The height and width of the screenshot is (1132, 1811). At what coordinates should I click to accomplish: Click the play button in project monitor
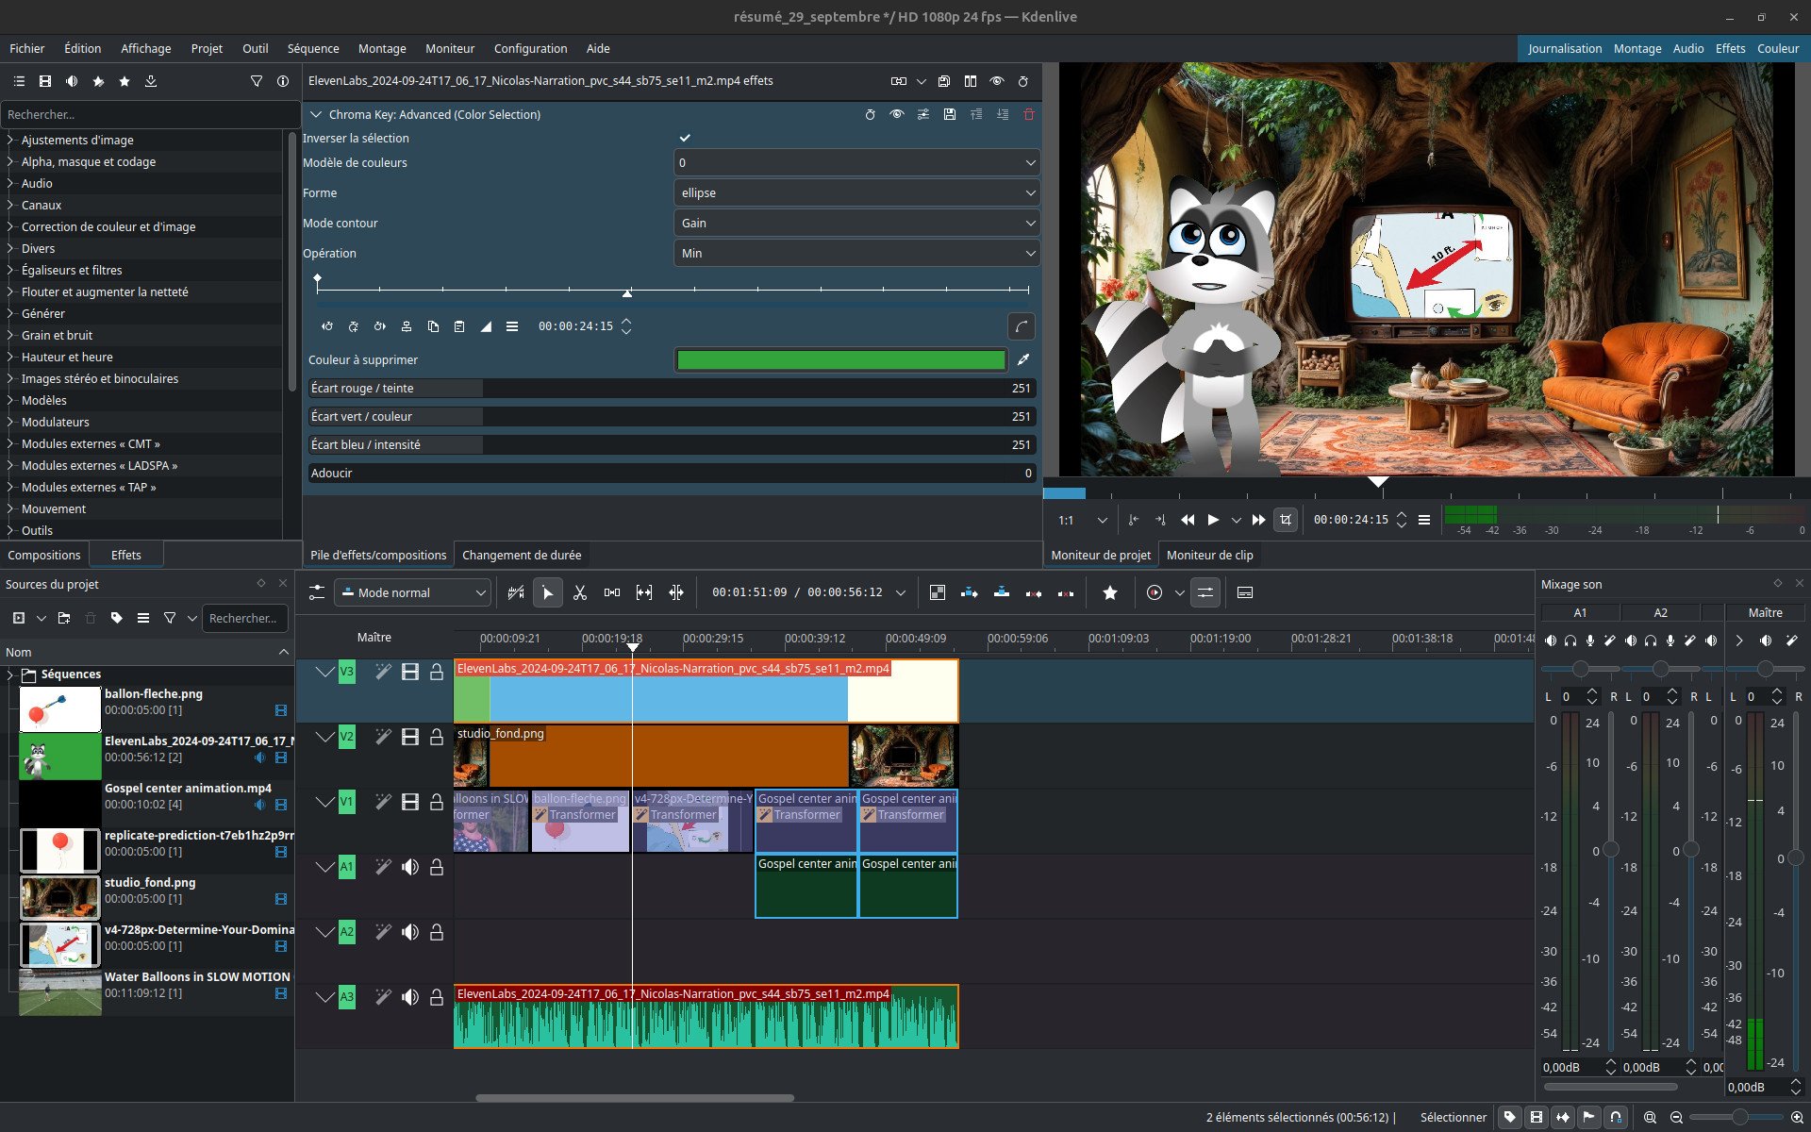click(x=1214, y=520)
